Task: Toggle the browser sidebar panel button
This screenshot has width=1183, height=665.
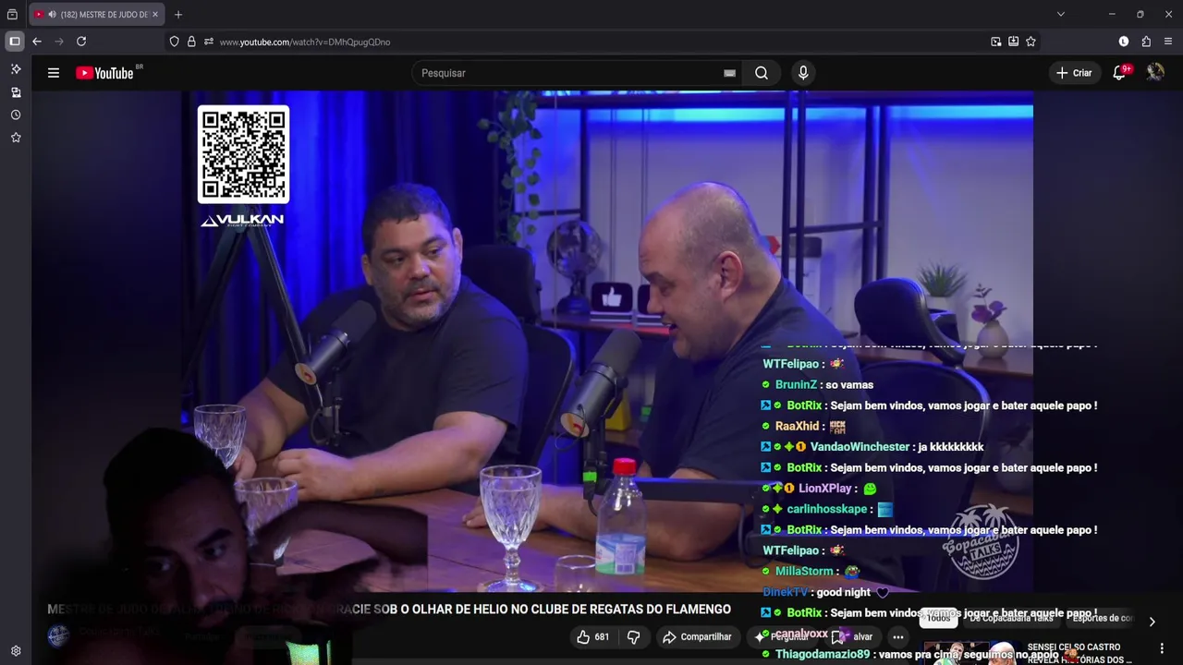Action: pyautogui.click(x=15, y=42)
